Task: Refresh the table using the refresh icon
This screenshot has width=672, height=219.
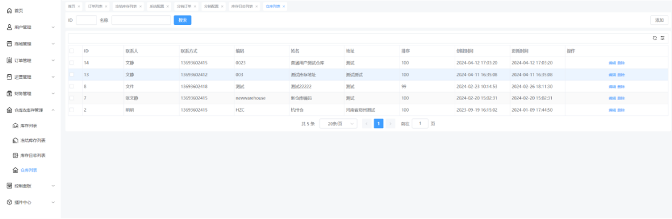Action: [x=655, y=38]
